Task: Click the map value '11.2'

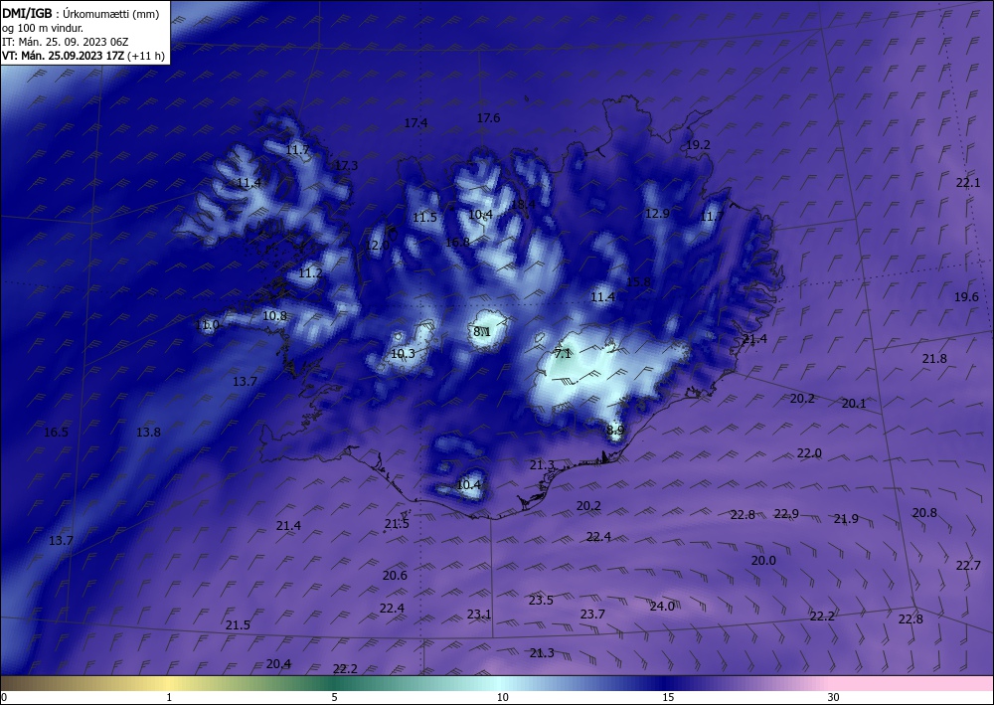Action: tap(310, 273)
